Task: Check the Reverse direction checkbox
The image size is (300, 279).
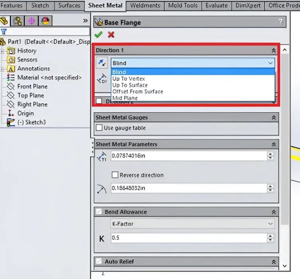Action: 115,175
